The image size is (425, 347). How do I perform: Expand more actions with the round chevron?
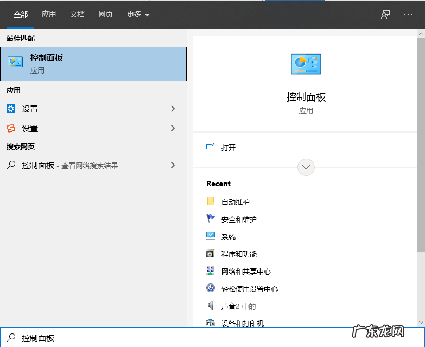(306, 167)
